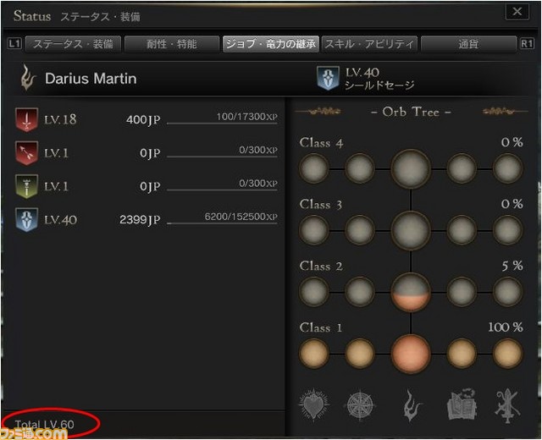Select the rightmost golden orb in Class 1 row
The image size is (542, 440).
pos(507,354)
